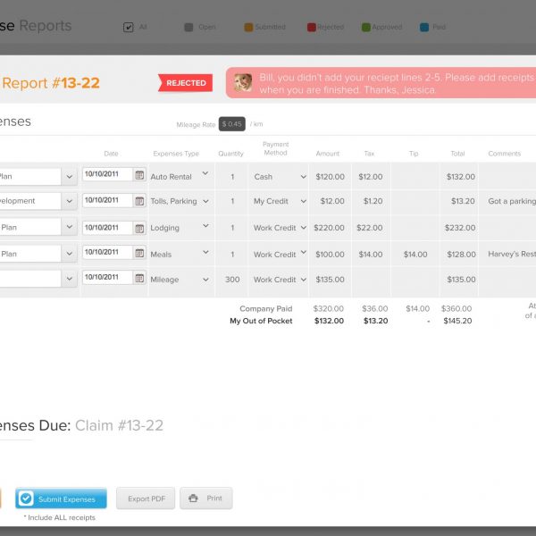Expand Tolls, Parking expense type dropdown

coord(205,201)
